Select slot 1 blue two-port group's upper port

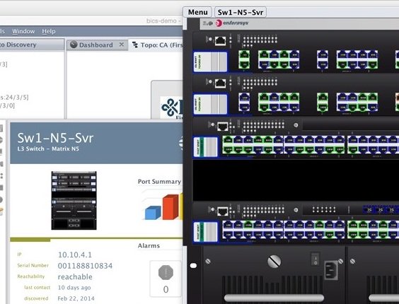point(323,55)
